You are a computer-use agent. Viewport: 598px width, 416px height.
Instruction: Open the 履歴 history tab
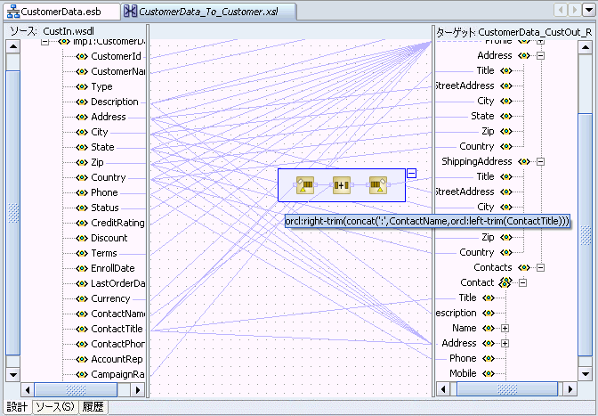[93, 407]
